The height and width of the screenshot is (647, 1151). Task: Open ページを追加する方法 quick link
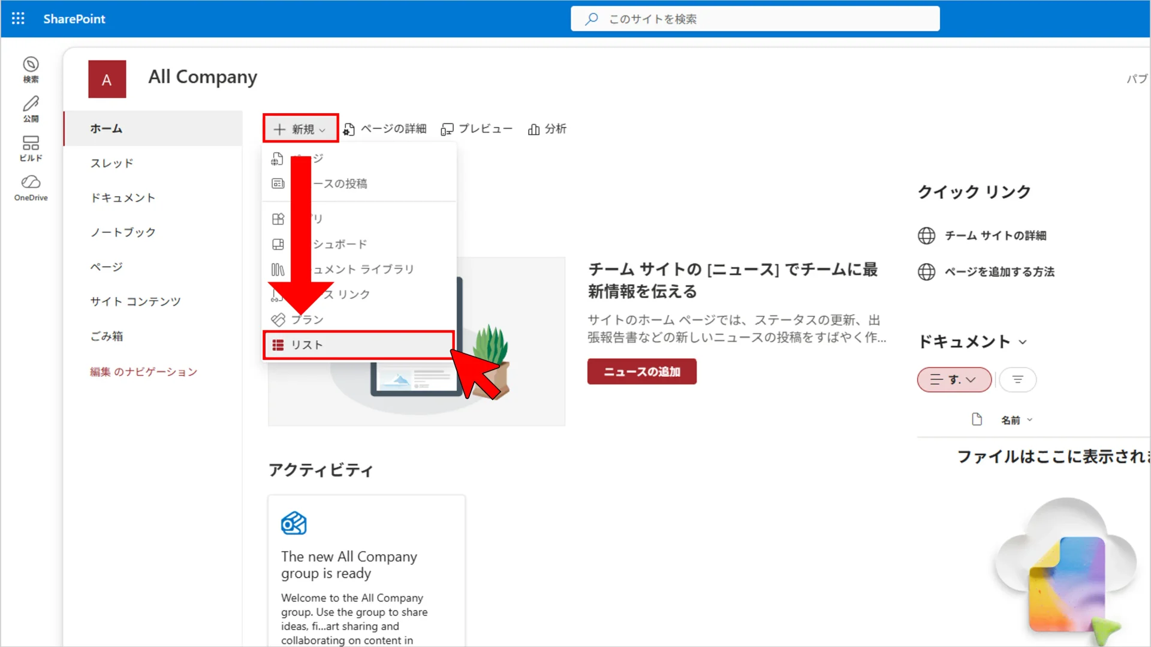[x=999, y=272]
